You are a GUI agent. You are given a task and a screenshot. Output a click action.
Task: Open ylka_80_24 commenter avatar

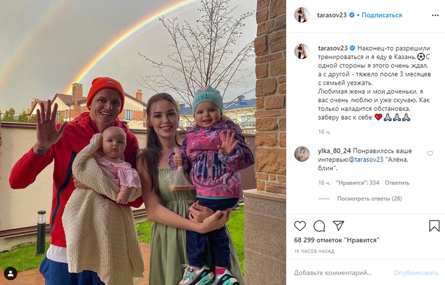coord(302,154)
